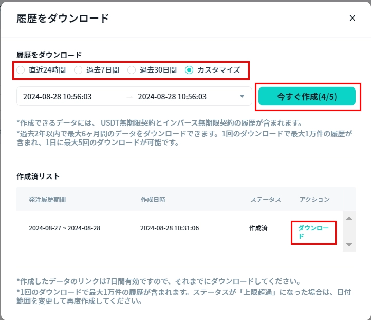Click the ダウンロード link in the list

click(313, 232)
